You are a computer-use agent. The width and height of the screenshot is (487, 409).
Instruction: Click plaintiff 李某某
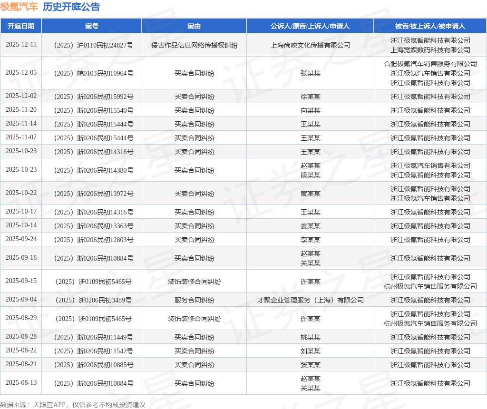[310, 240]
